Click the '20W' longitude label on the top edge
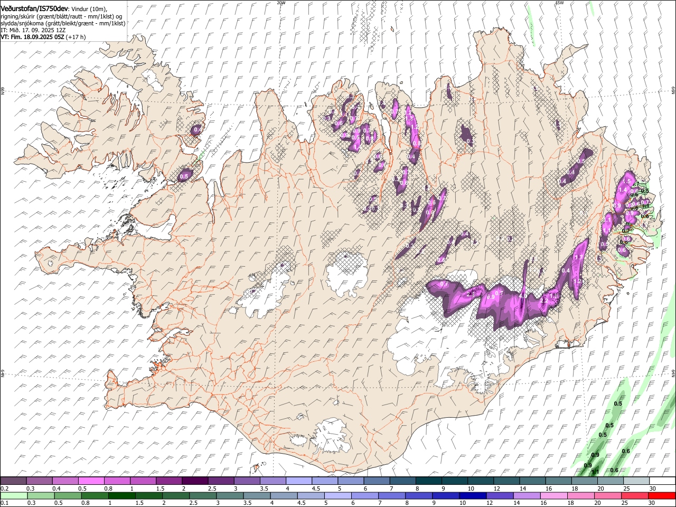The image size is (676, 507). 281,3
